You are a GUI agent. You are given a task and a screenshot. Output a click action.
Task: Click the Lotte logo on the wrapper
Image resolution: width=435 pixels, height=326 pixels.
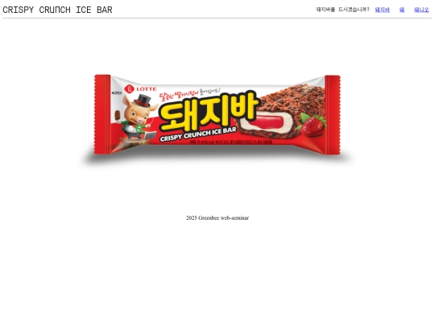tap(140, 89)
